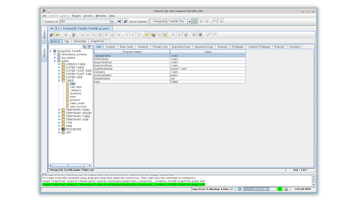Click the play icon beside the Active Session dropdown
The image size is (357, 201).
201,21
